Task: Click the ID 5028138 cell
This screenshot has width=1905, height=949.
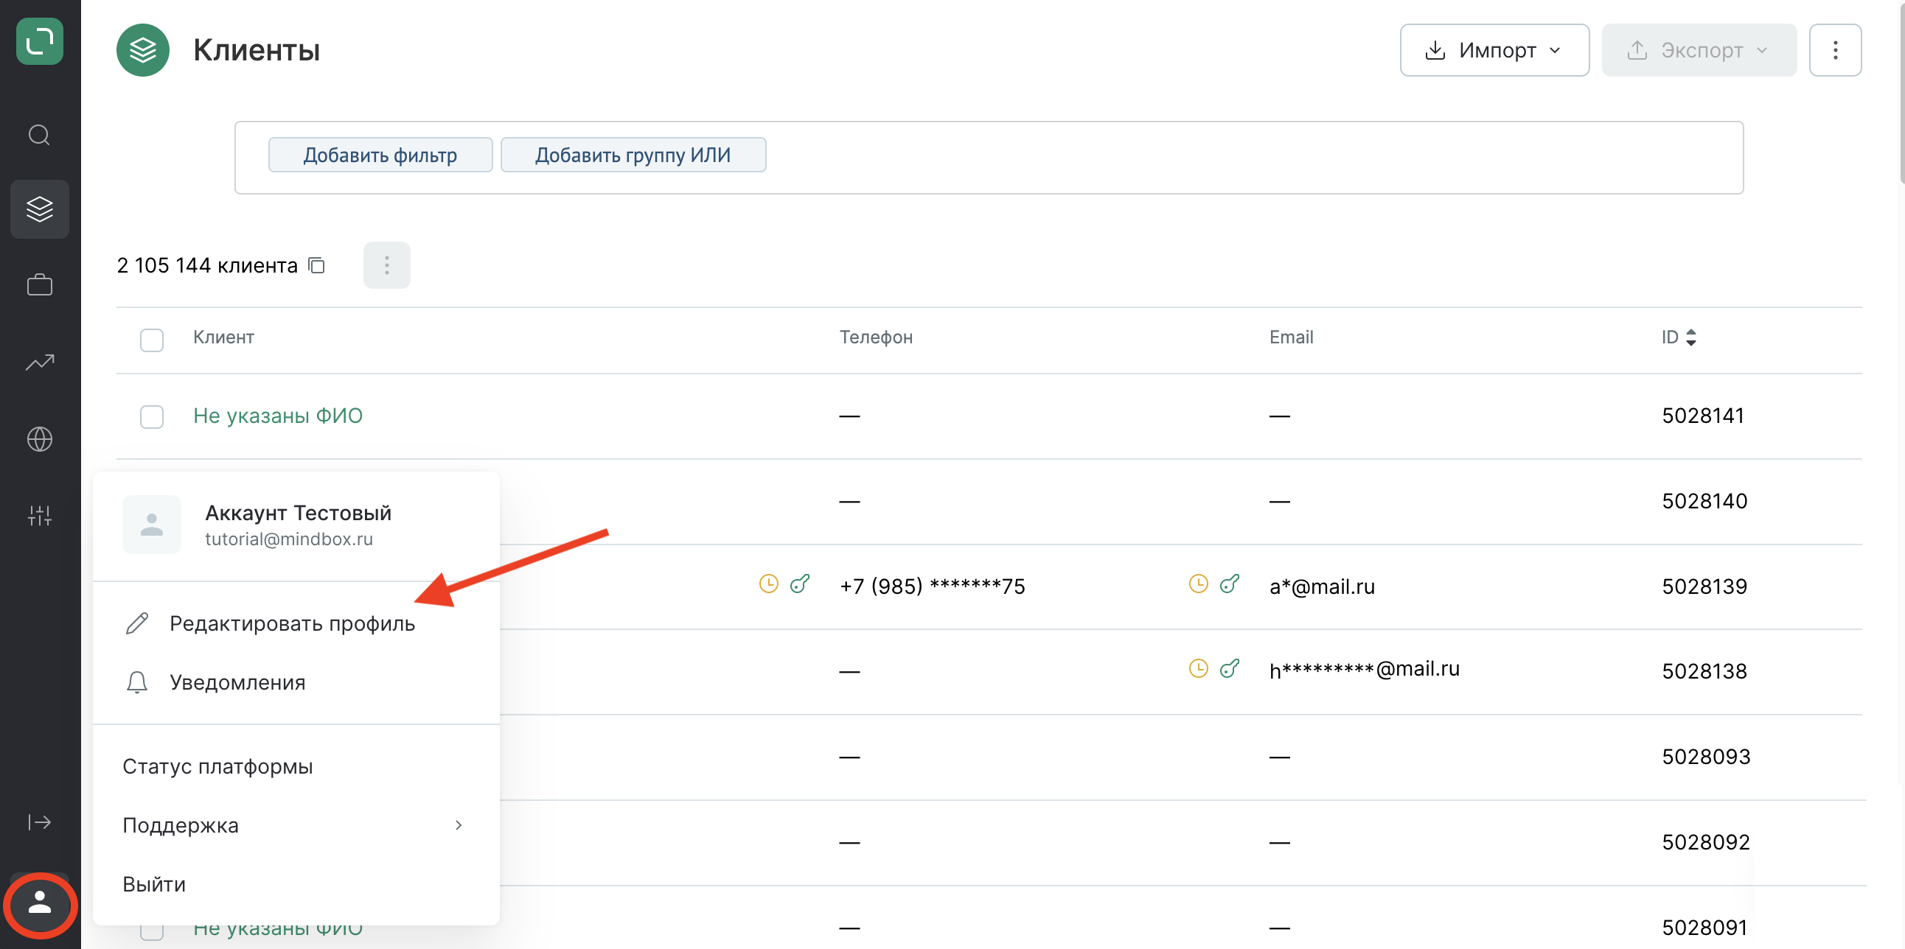Action: tap(1704, 672)
